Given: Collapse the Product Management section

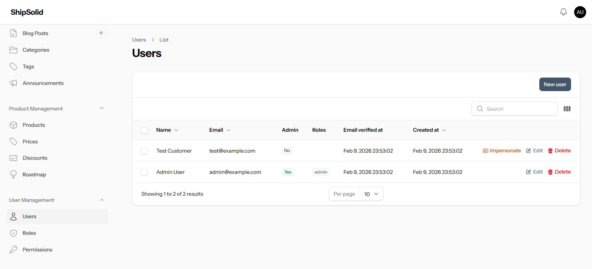Looking at the screenshot, I should (x=102, y=108).
